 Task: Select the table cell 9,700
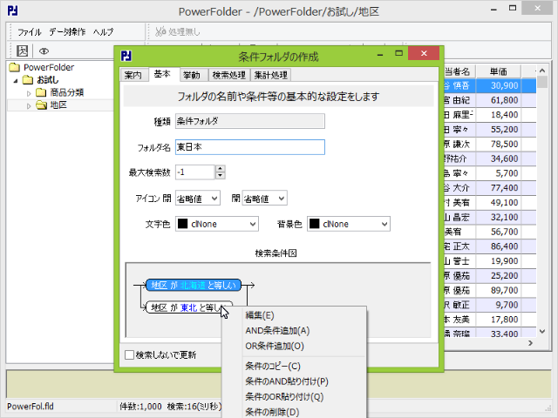click(498, 305)
